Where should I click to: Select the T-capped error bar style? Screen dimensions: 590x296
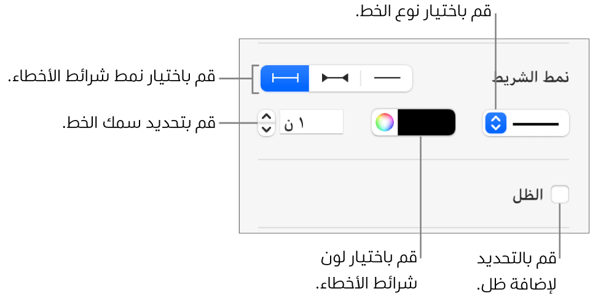click(x=285, y=78)
